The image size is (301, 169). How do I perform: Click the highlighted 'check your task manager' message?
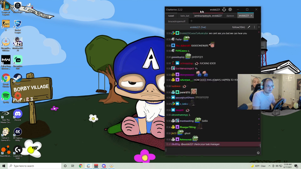pos(213,144)
